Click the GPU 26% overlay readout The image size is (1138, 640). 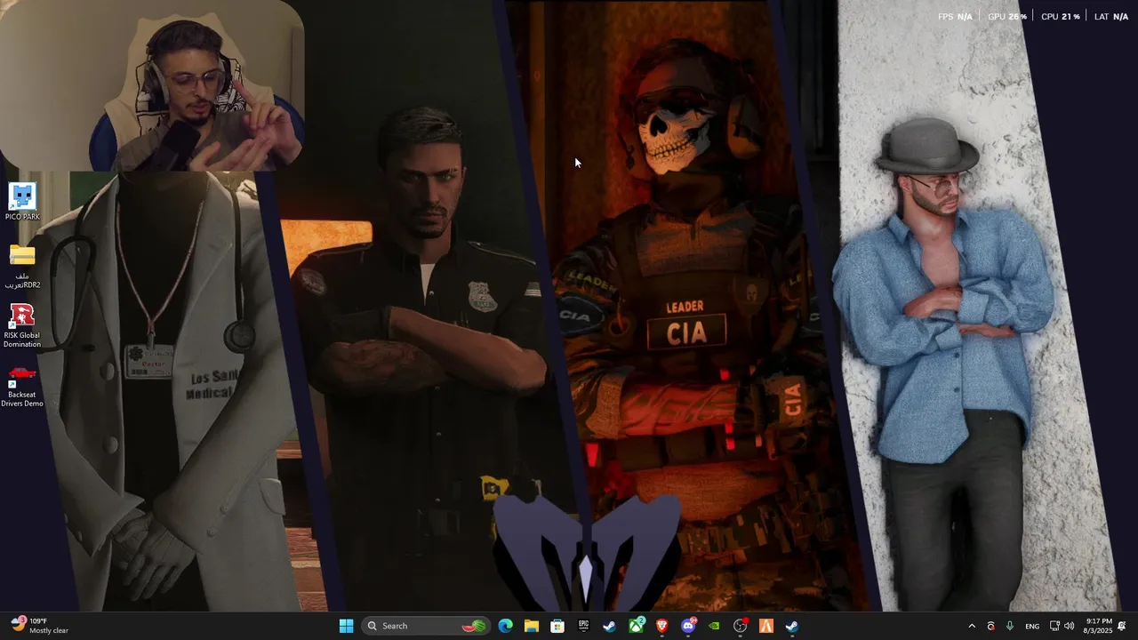pyautogui.click(x=1007, y=17)
